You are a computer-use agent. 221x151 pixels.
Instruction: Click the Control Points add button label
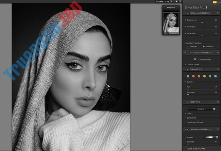pos(204,60)
